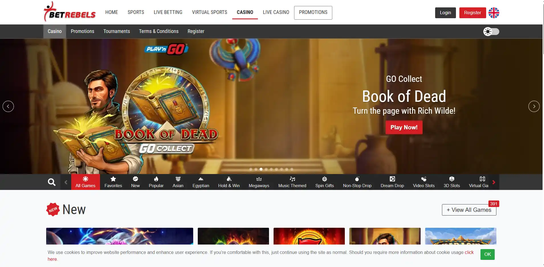Viewport: 544px width, 267px height.
Task: Toggle the light/dark theme switch
Action: (x=491, y=32)
